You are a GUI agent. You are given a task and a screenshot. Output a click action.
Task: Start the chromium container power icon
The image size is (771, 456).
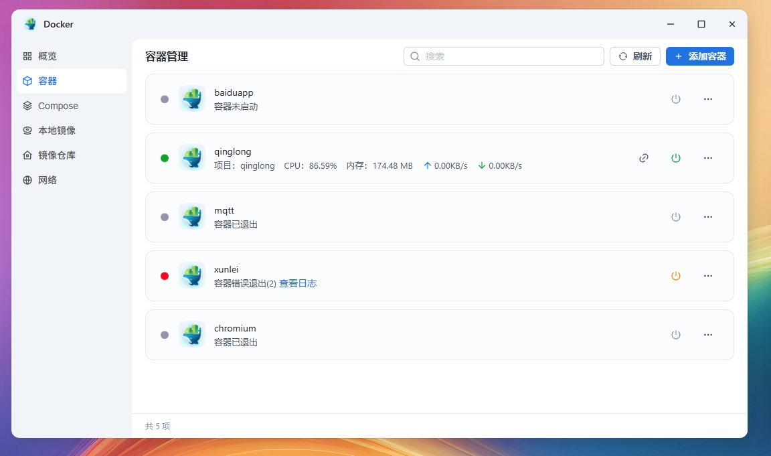click(675, 335)
